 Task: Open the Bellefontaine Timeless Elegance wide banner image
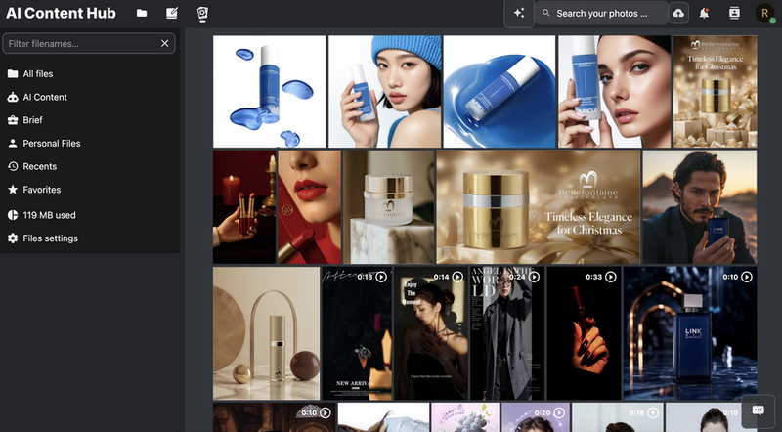pyautogui.click(x=539, y=207)
